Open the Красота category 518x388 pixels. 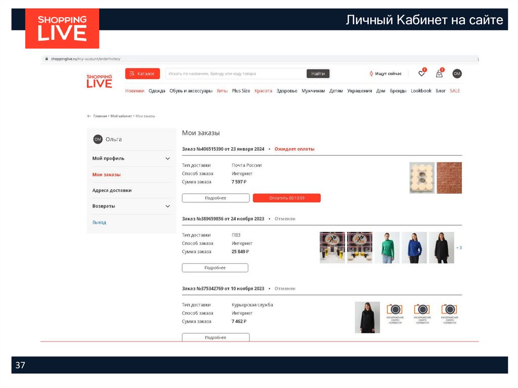click(x=263, y=91)
